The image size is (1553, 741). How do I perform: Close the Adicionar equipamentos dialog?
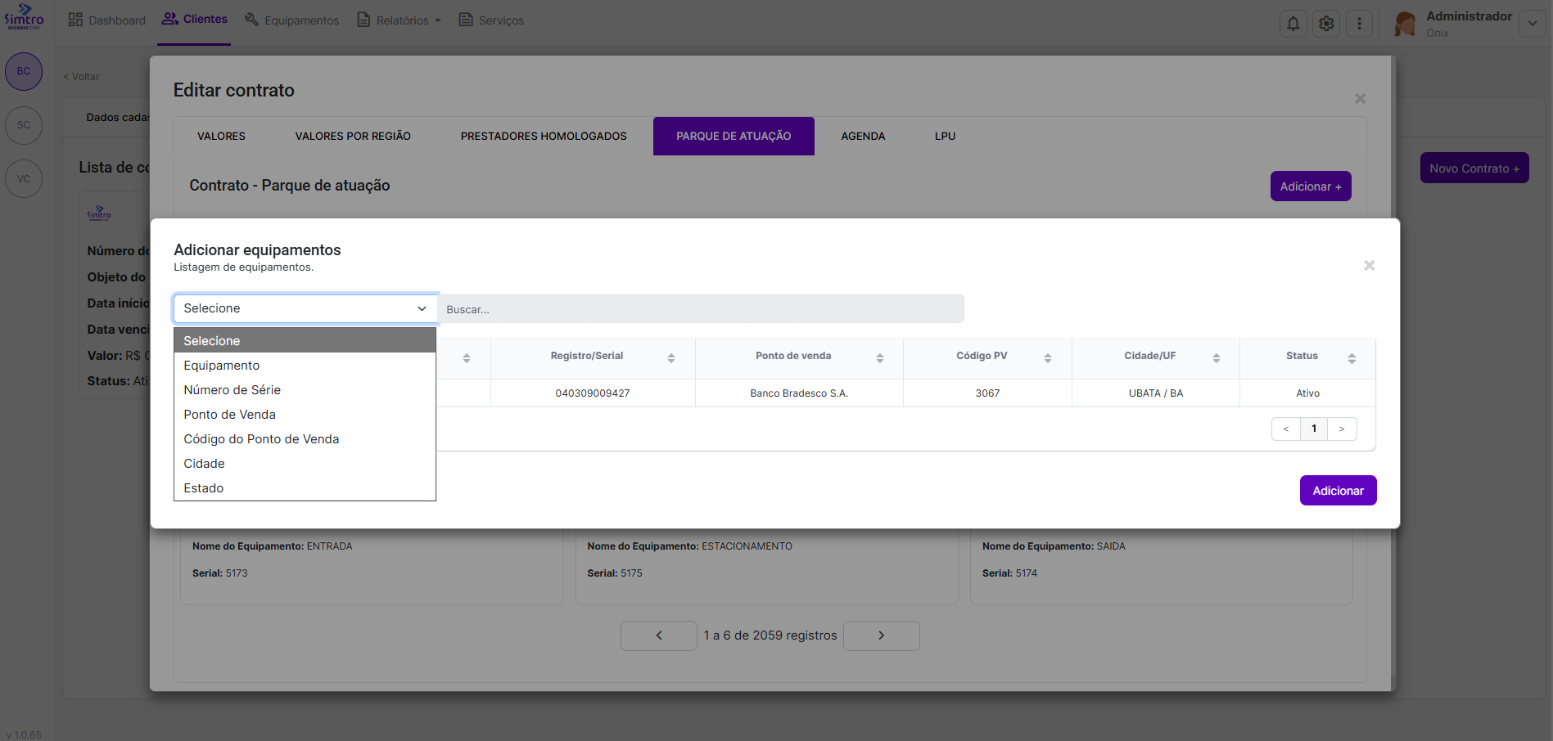point(1369,265)
